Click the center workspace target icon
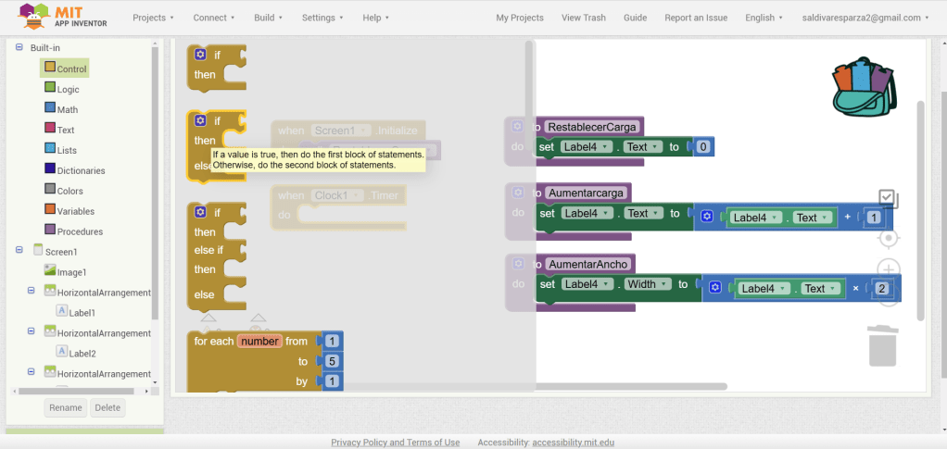The height and width of the screenshot is (449, 947). (888, 239)
